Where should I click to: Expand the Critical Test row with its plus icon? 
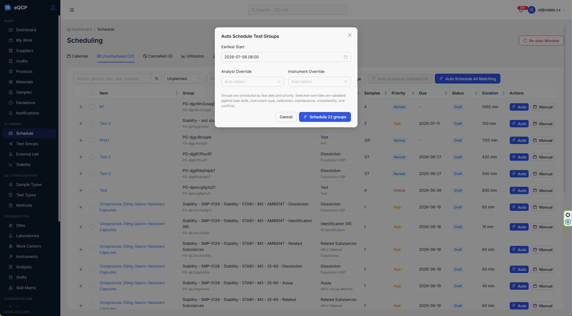81,190
